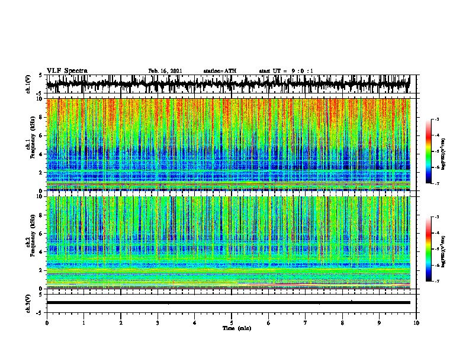The height and width of the screenshot is (362, 469).
Task: Click the station=ATH label
Action: click(220, 71)
